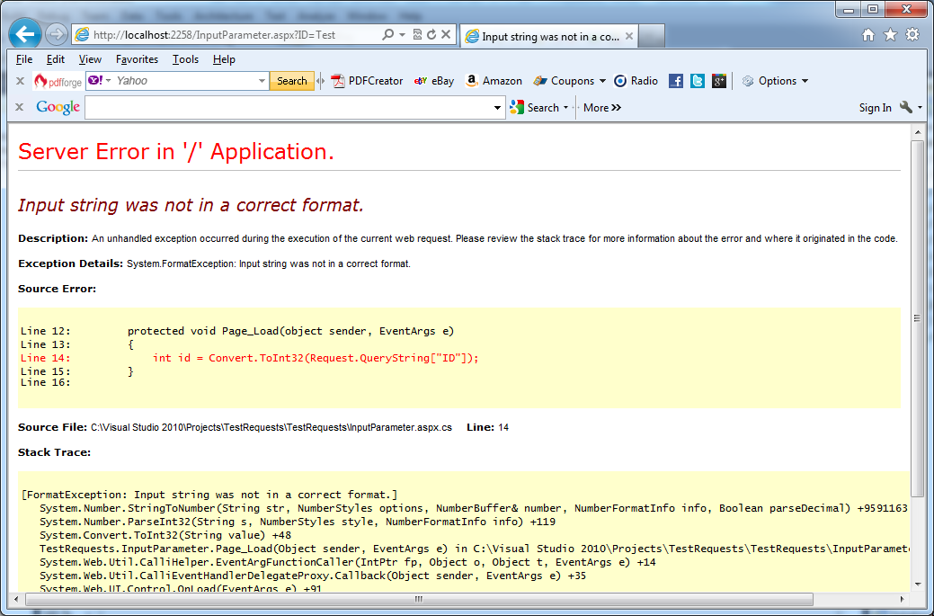The image size is (934, 616).
Task: Click the search magnifier in address bar
Action: (x=387, y=34)
